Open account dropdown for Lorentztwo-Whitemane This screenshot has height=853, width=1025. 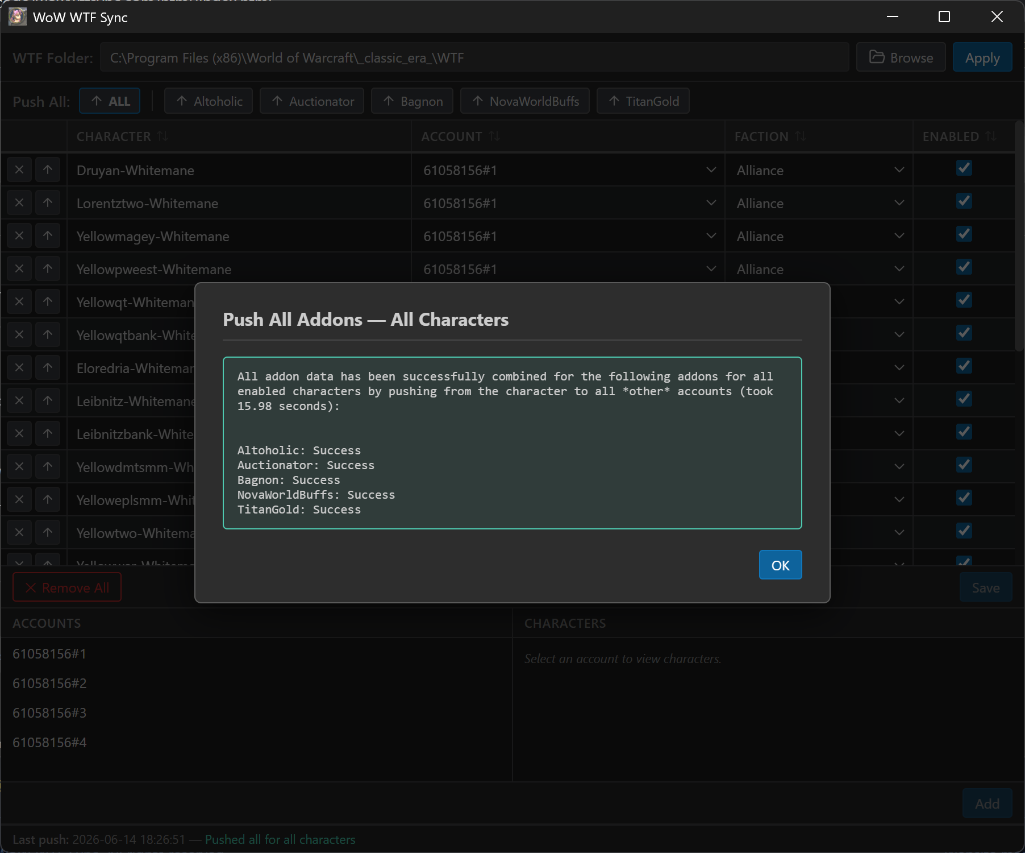[x=569, y=203]
